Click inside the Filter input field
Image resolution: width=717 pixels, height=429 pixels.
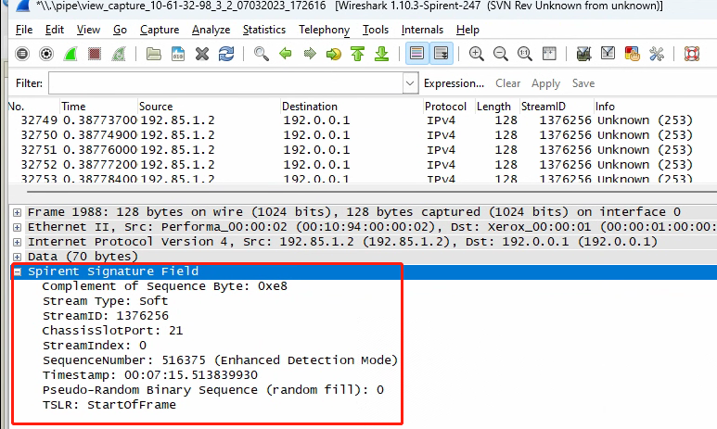coord(223,83)
